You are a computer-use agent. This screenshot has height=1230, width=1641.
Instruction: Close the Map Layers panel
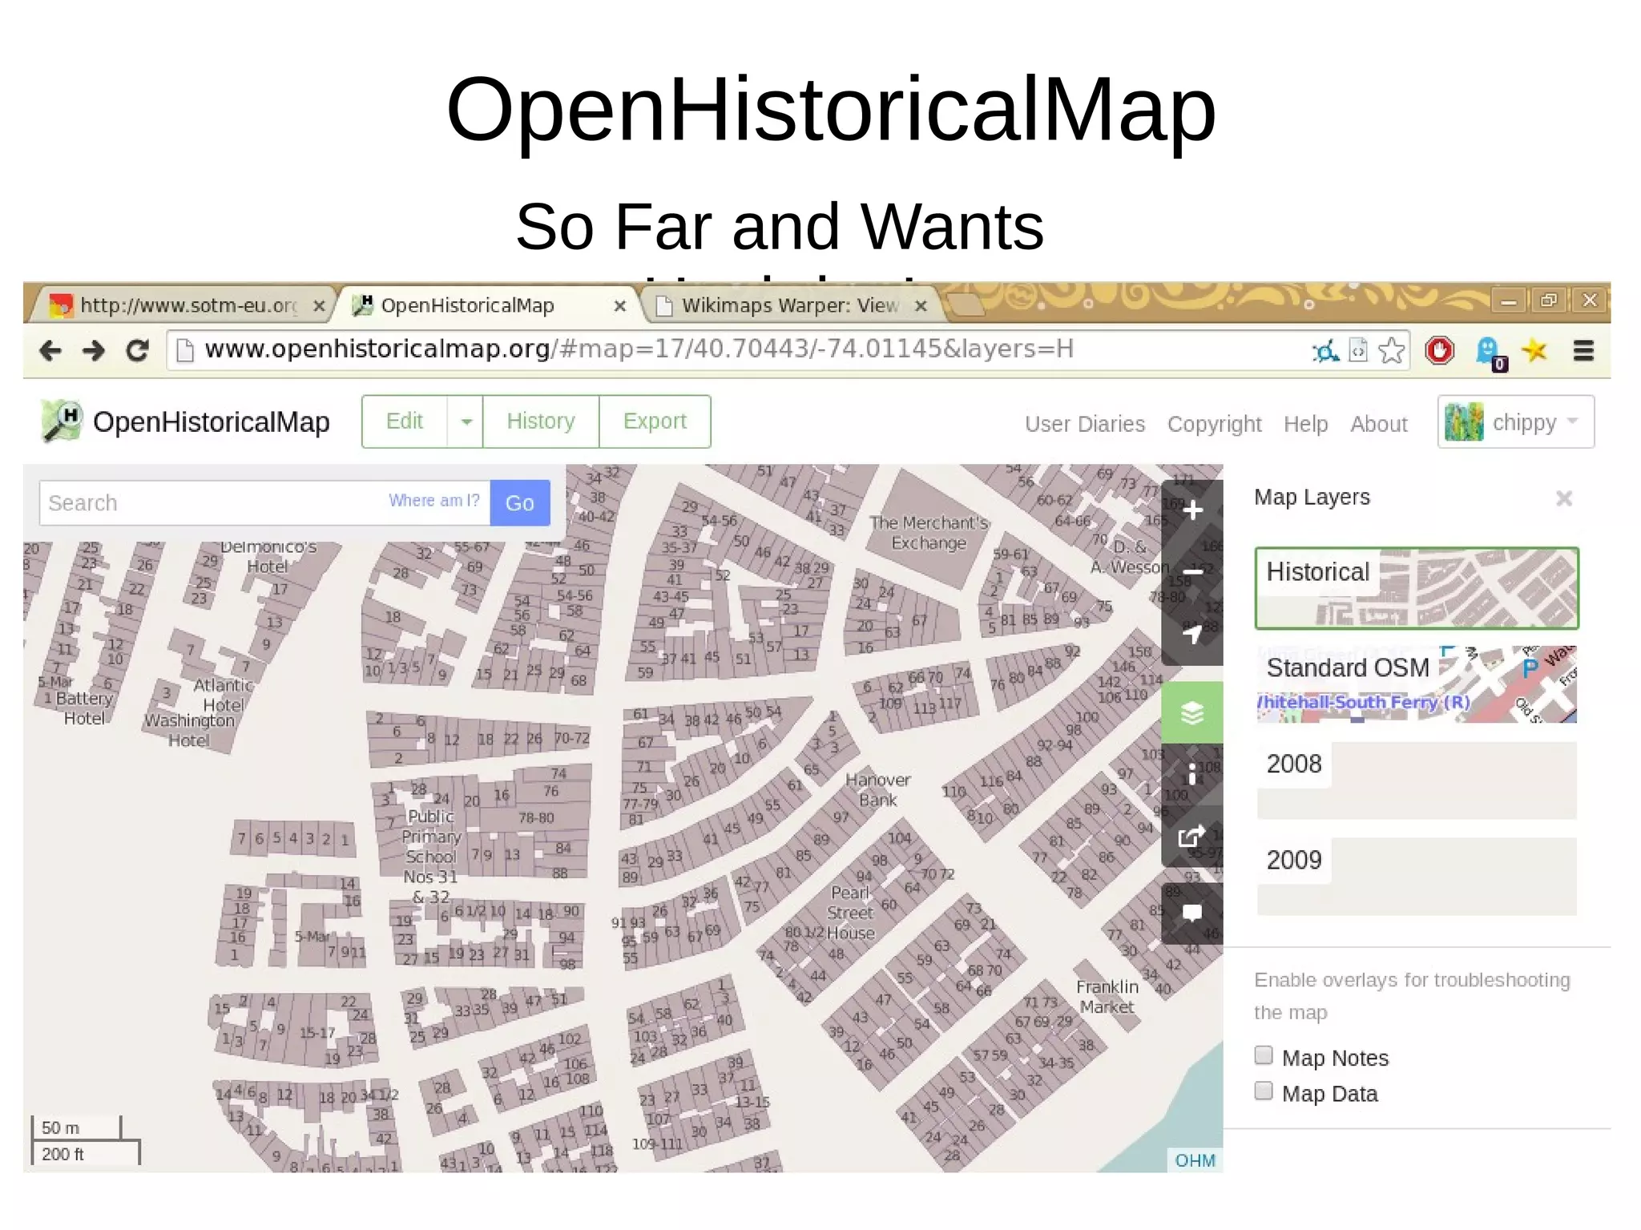pos(1563,498)
